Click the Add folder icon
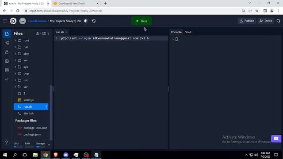The height and width of the screenshot is (159, 283). point(44,34)
